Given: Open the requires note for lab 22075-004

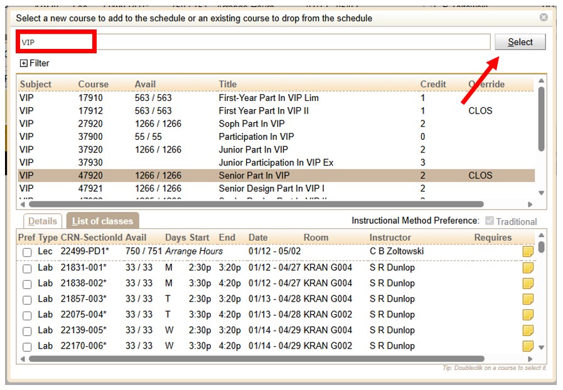Looking at the screenshot, I should pyautogui.click(x=528, y=315).
